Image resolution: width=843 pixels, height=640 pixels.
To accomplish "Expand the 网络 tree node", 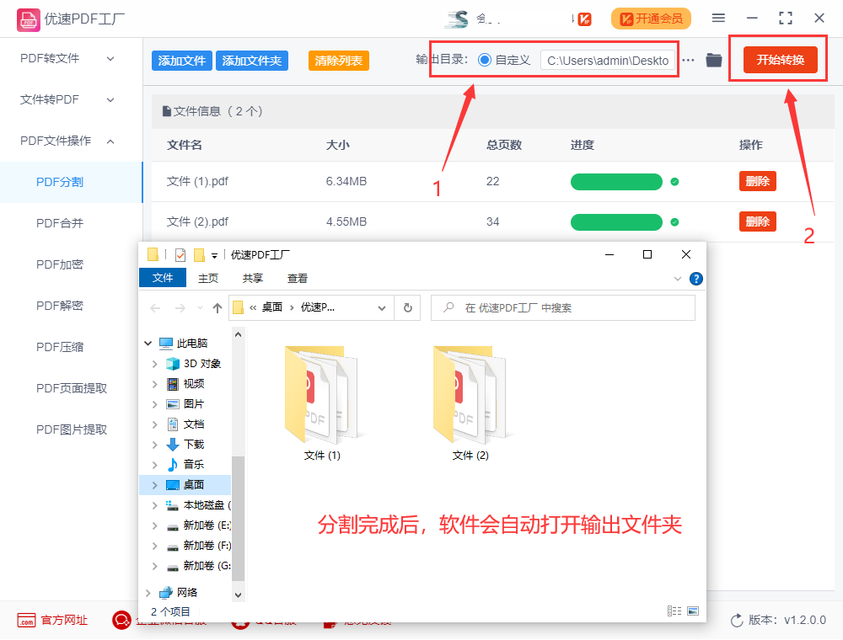I will point(148,592).
